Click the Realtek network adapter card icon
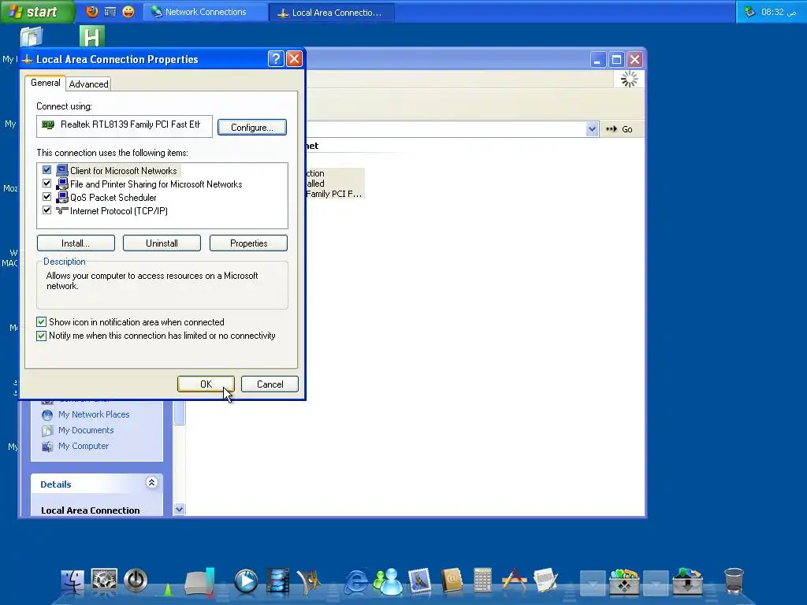 point(48,124)
